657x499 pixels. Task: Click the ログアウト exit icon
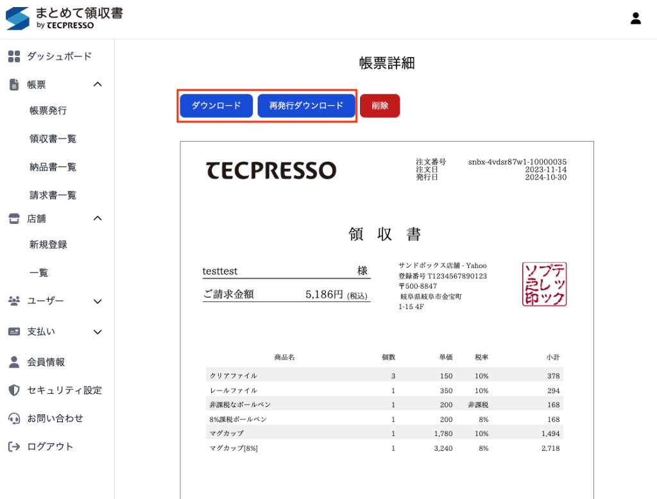[14, 447]
